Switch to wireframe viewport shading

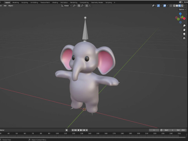pos(174,6)
